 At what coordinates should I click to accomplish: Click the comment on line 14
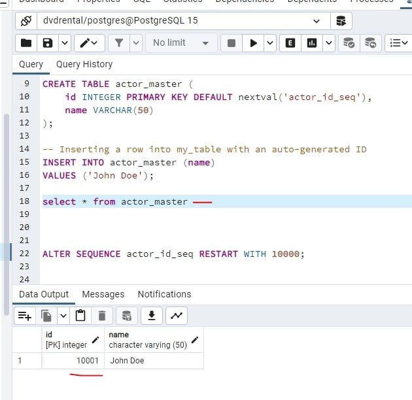[205, 150]
